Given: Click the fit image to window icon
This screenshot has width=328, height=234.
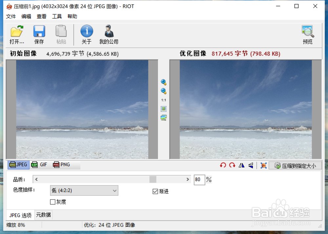Looking at the screenshot, I should 164,108.
